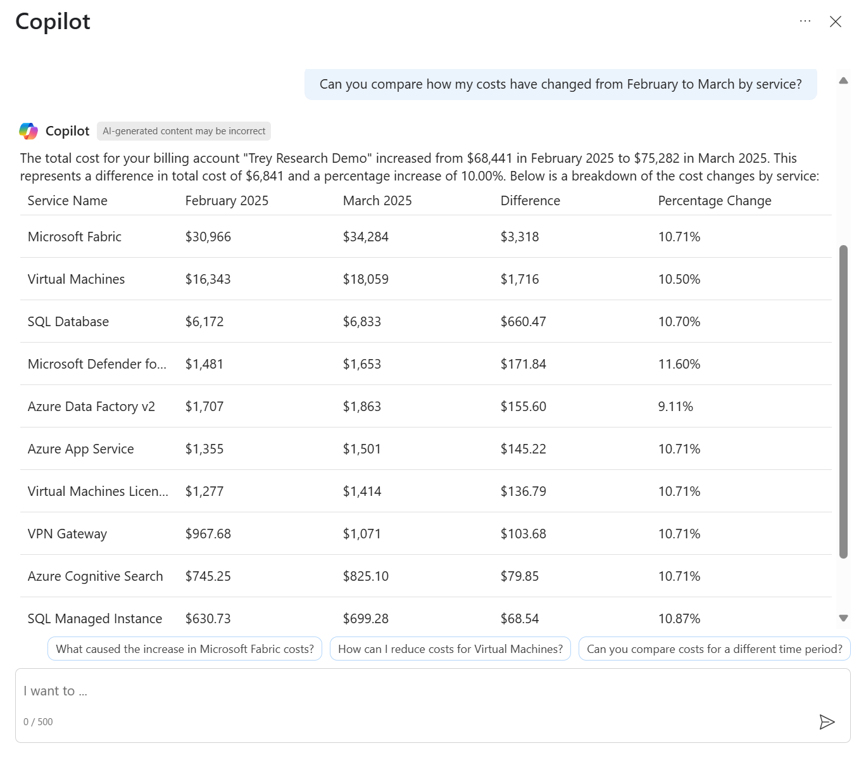Ask what caused Microsoft Fabric cost increase
This screenshot has height=760, width=866.
coord(185,649)
